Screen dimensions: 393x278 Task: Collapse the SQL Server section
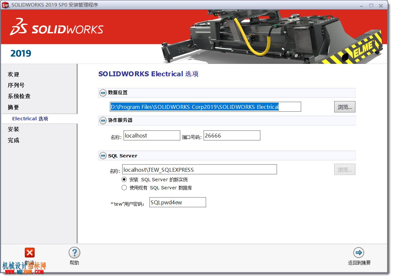tap(103, 156)
